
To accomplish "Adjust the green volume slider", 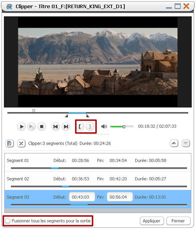I will click(x=122, y=127).
